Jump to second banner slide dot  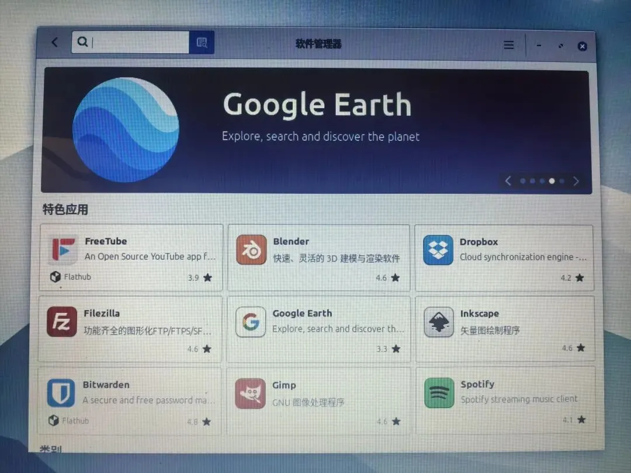(532, 181)
